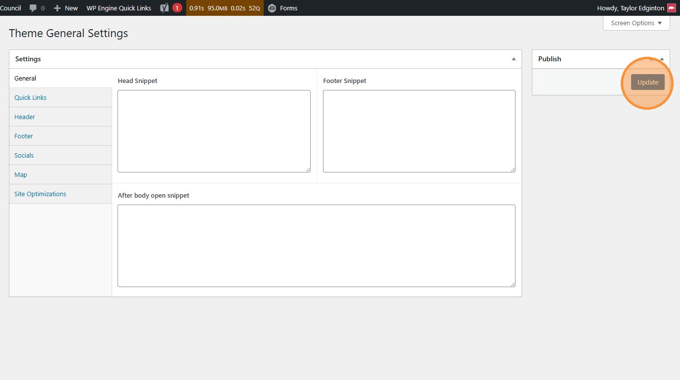This screenshot has height=380, width=680.
Task: Click the Council site name link
Action: [10, 8]
